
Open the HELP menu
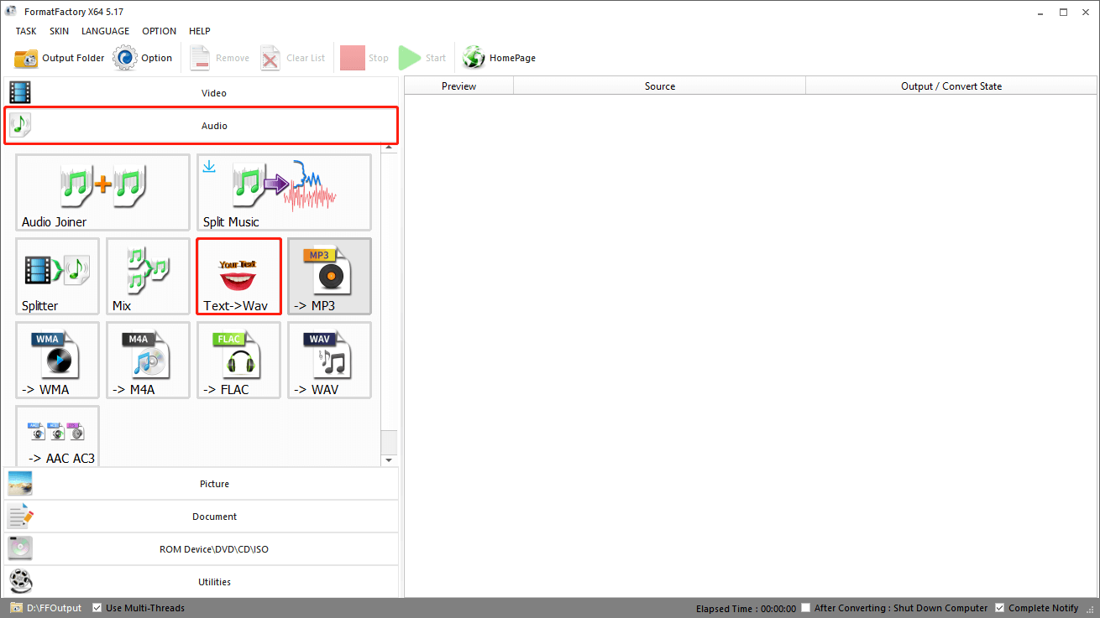coord(200,31)
